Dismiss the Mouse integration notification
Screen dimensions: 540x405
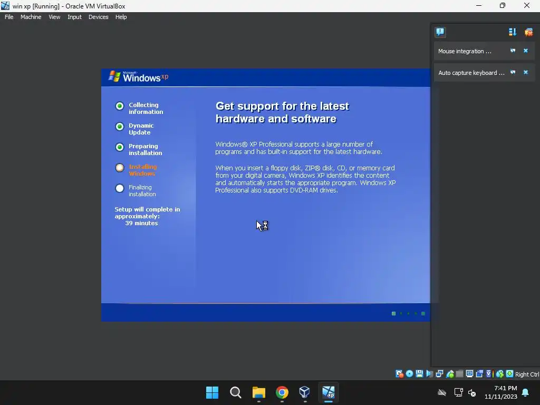526,51
